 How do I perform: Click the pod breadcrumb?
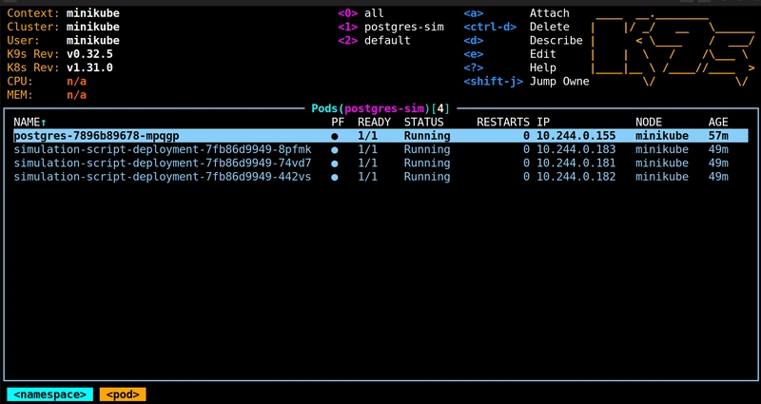tap(123, 394)
